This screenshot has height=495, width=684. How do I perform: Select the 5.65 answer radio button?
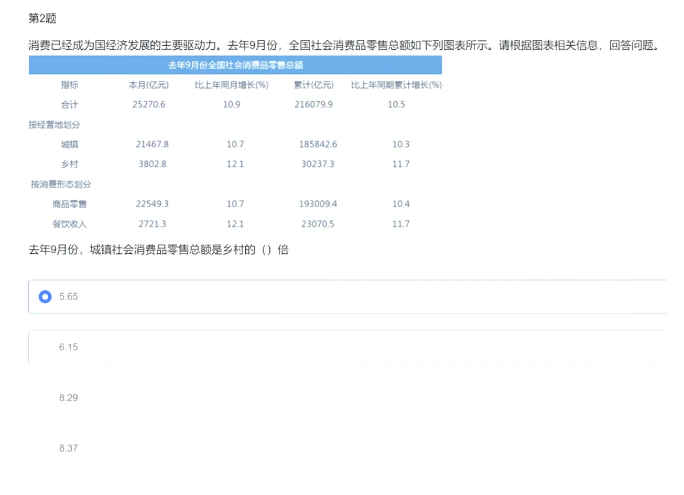click(x=45, y=297)
